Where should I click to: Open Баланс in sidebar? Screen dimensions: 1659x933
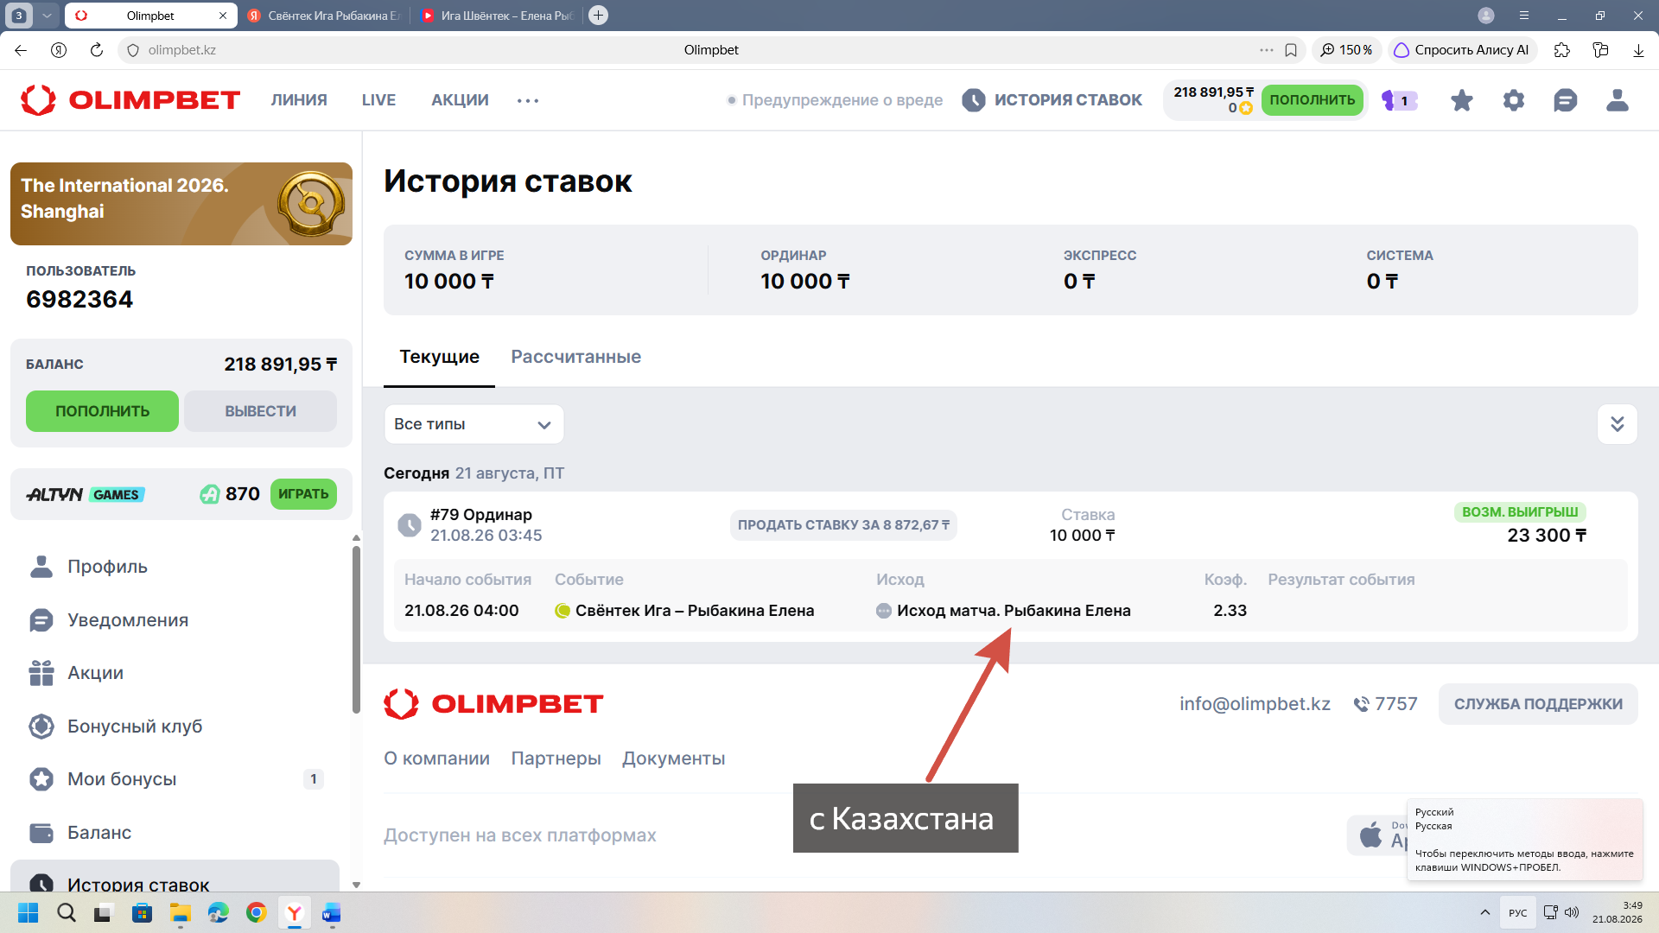99,833
